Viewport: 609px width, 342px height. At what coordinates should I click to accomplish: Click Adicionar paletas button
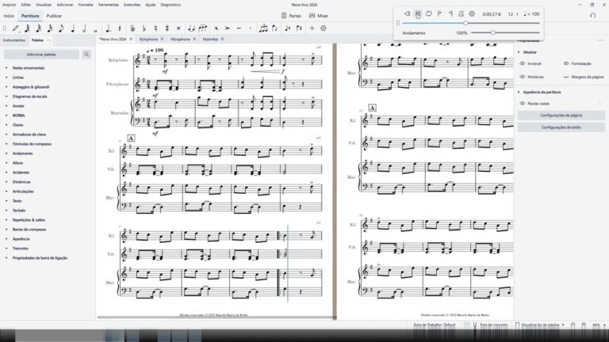pyautogui.click(x=40, y=55)
